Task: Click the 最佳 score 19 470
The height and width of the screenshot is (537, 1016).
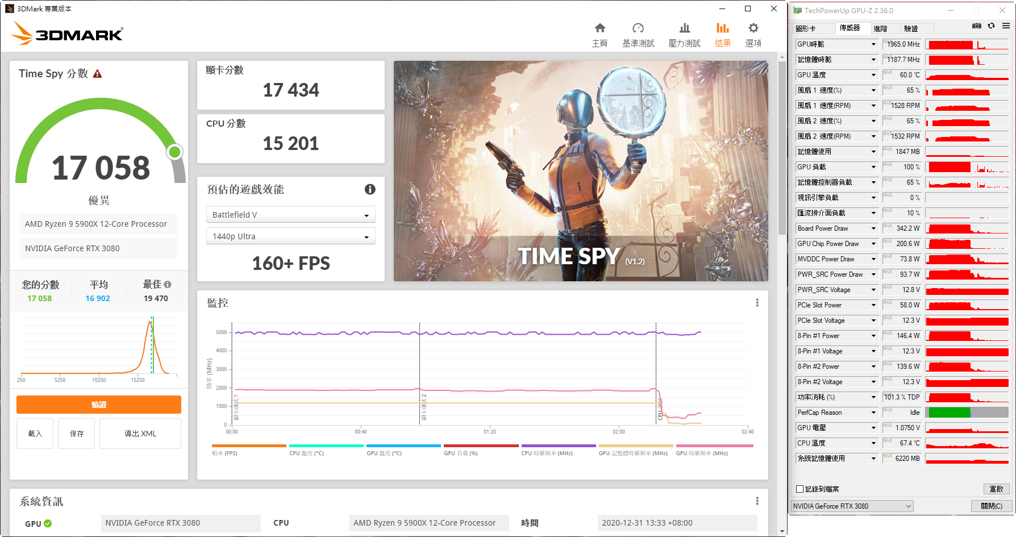Action: [x=156, y=298]
